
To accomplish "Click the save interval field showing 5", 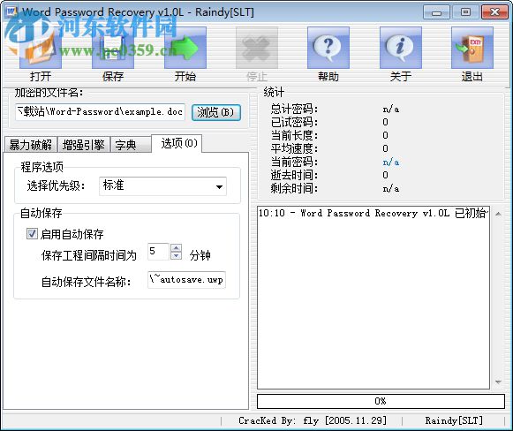I will point(158,252).
